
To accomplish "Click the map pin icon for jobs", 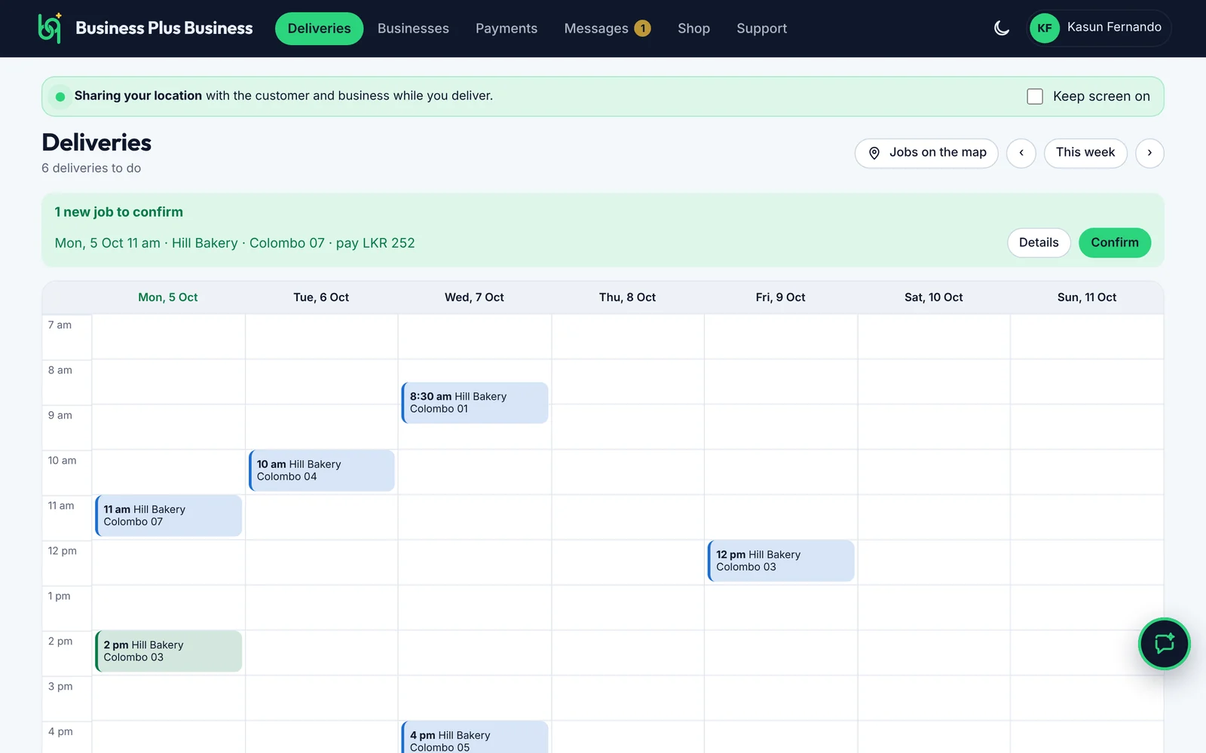I will click(874, 153).
